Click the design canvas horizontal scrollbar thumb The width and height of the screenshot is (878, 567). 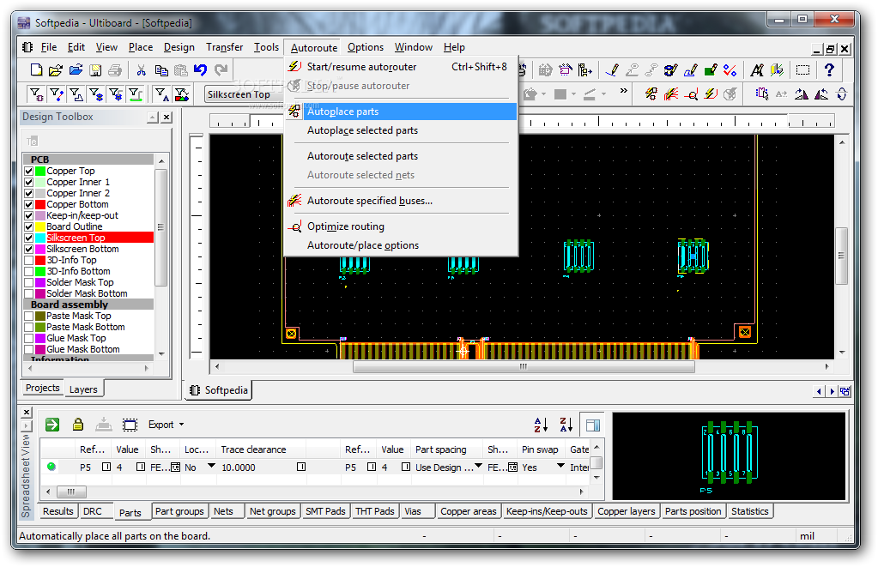click(524, 367)
